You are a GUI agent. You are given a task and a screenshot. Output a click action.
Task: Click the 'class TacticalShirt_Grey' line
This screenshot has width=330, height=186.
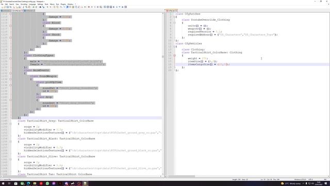56,121
